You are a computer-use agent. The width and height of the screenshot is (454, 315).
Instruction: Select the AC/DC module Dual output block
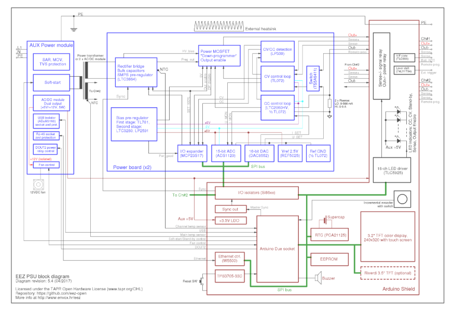tap(51, 103)
